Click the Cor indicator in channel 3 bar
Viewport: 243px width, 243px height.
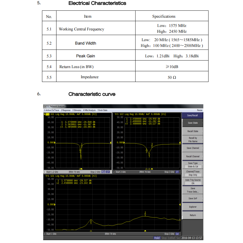tap(177, 234)
